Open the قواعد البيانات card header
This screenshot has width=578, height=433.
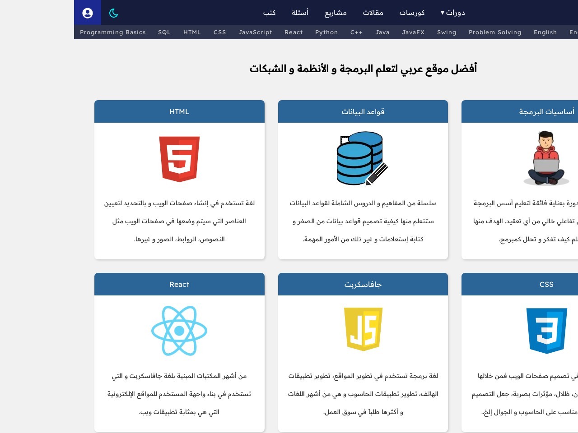point(363,111)
